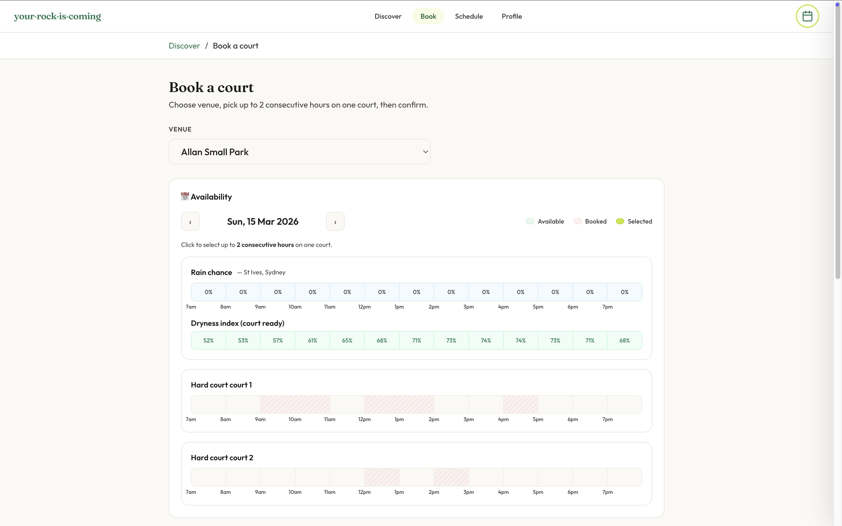The image size is (842, 526).
Task: Open the Venue dropdown chevron
Action: [x=425, y=152]
